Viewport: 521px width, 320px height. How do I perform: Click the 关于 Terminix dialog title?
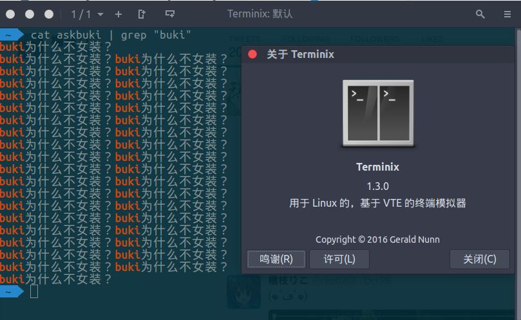coord(300,54)
